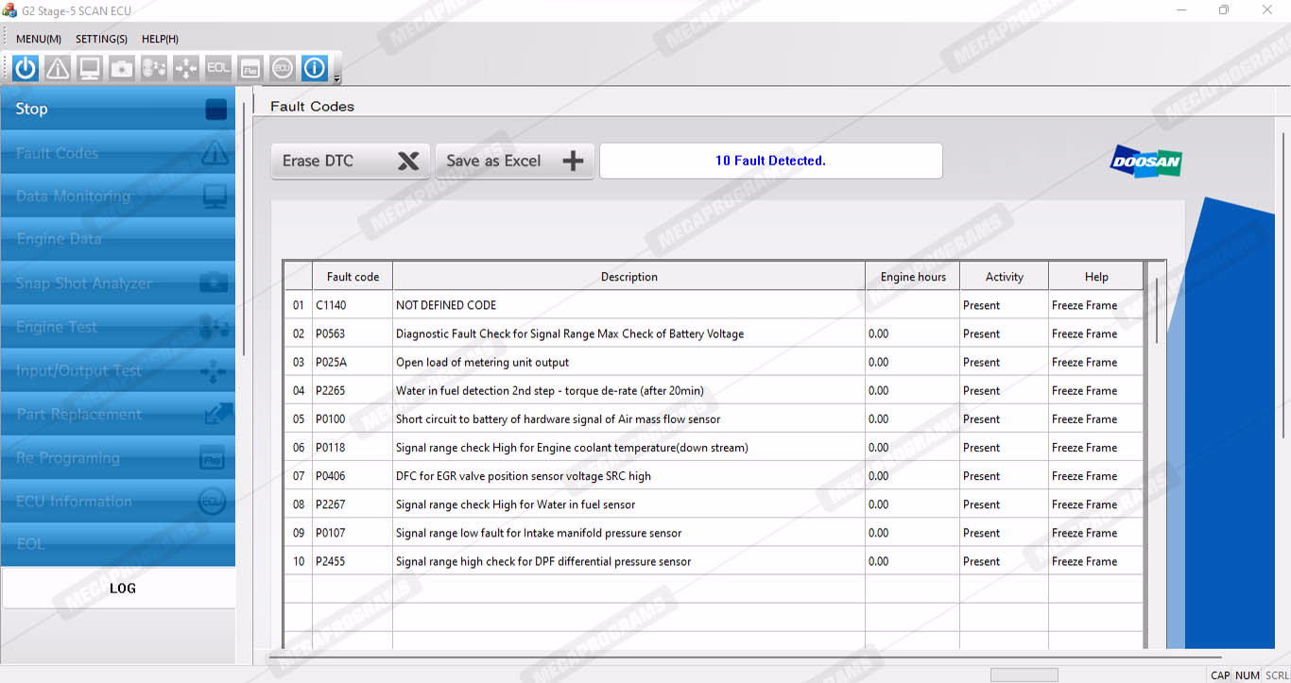Select fault code P0118 cell
Image resolution: width=1291 pixels, height=683 pixels.
pos(353,447)
